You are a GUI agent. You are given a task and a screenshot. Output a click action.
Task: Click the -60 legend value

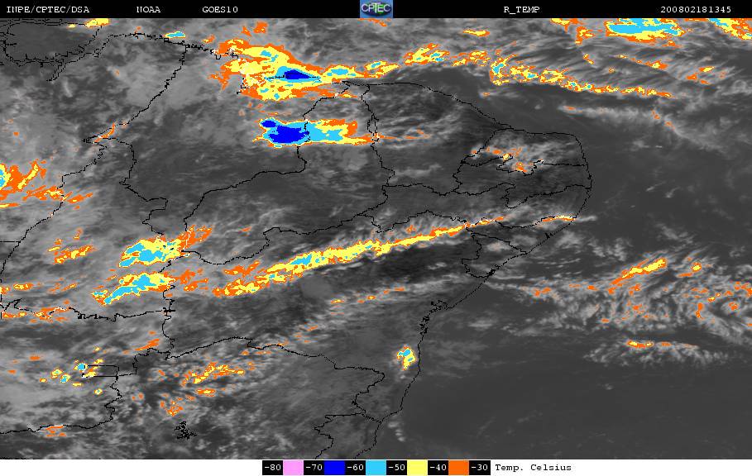356,468
